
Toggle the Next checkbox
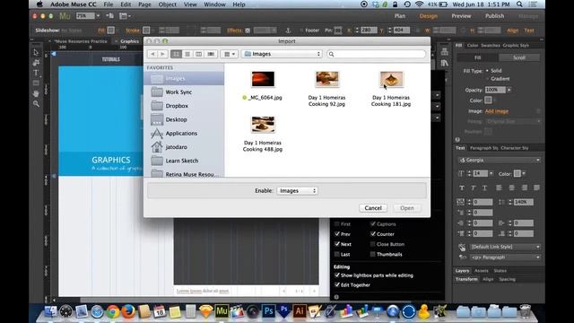(337, 244)
